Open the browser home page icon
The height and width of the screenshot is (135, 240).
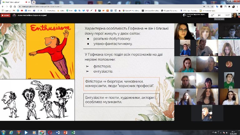[x=15, y=7]
